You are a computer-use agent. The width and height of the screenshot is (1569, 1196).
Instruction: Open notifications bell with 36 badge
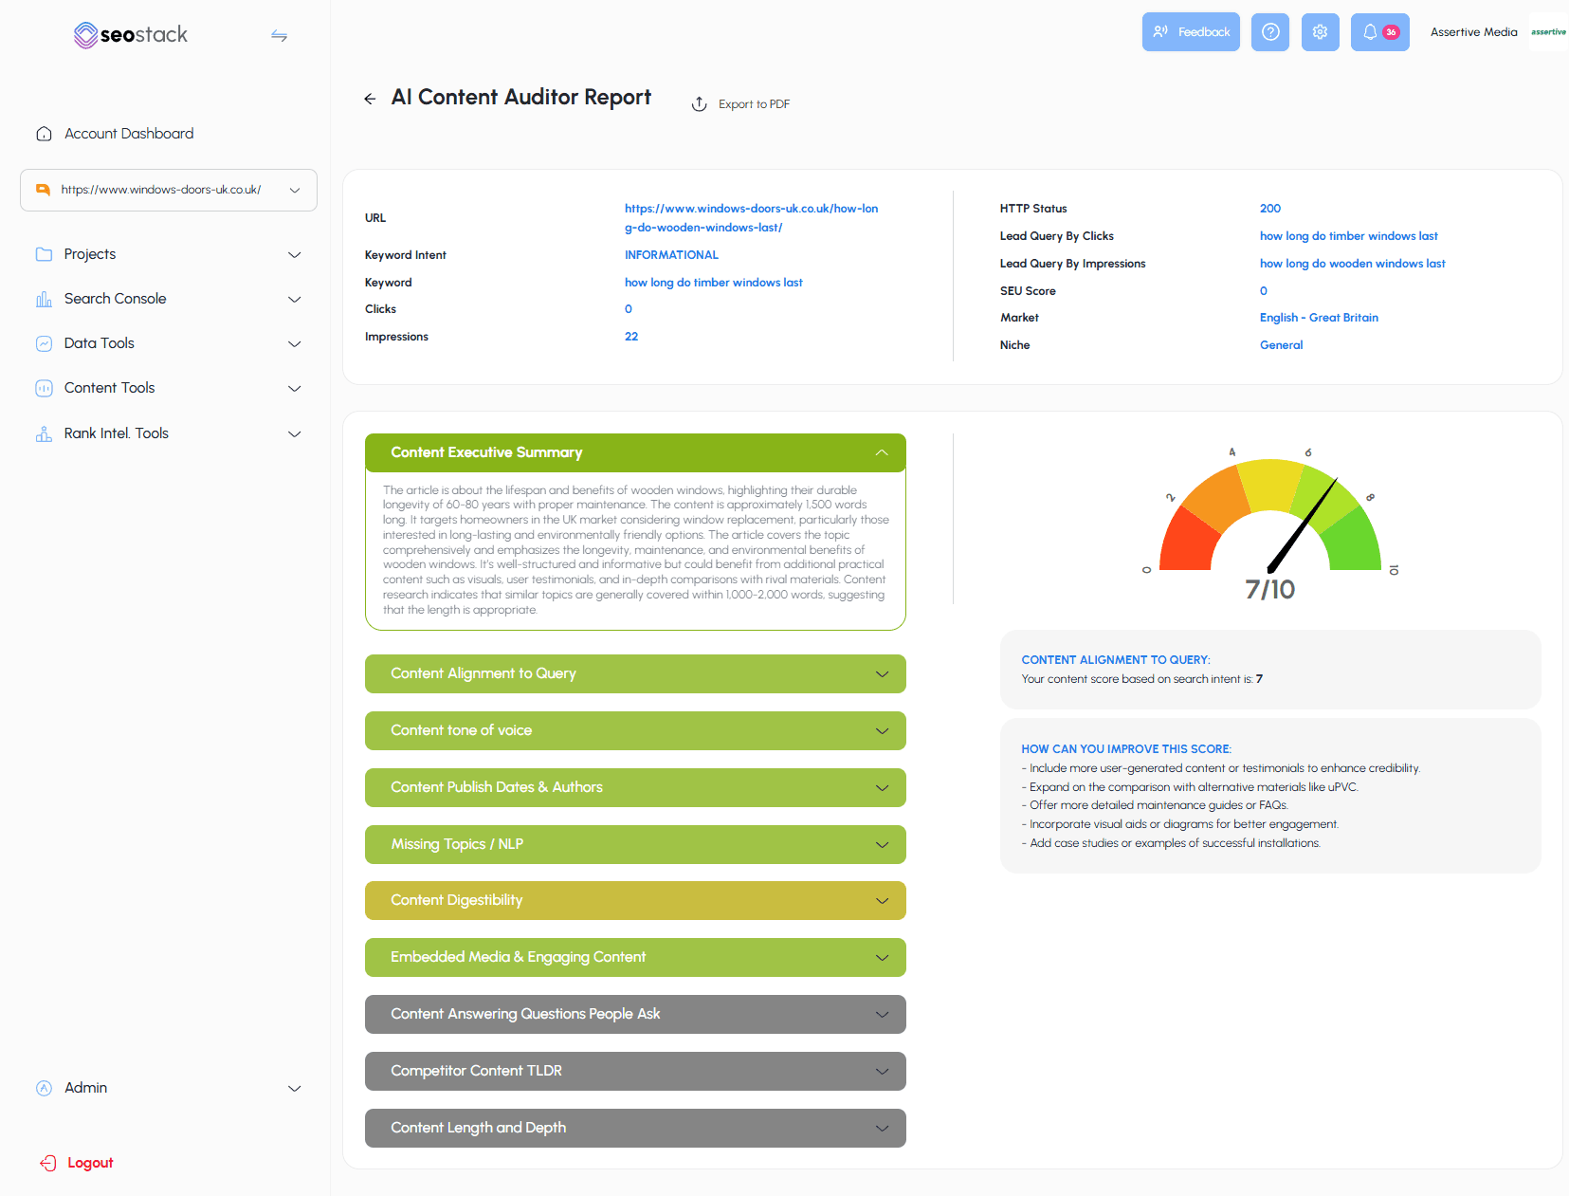pos(1378,32)
